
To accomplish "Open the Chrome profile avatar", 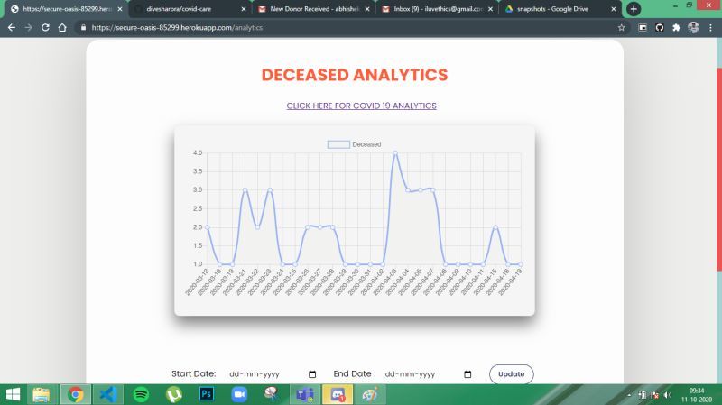I will [693, 28].
